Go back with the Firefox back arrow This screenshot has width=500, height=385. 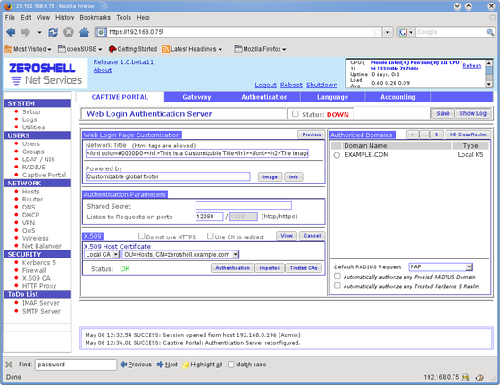coord(11,32)
